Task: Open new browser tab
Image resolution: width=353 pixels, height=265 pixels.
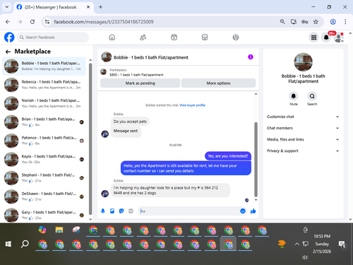Action: [100, 7]
